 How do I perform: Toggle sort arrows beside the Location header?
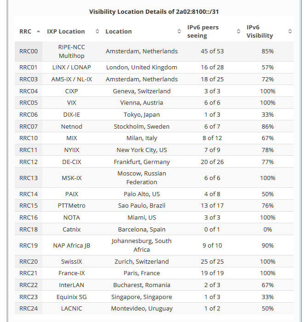pyautogui.click(x=179, y=32)
